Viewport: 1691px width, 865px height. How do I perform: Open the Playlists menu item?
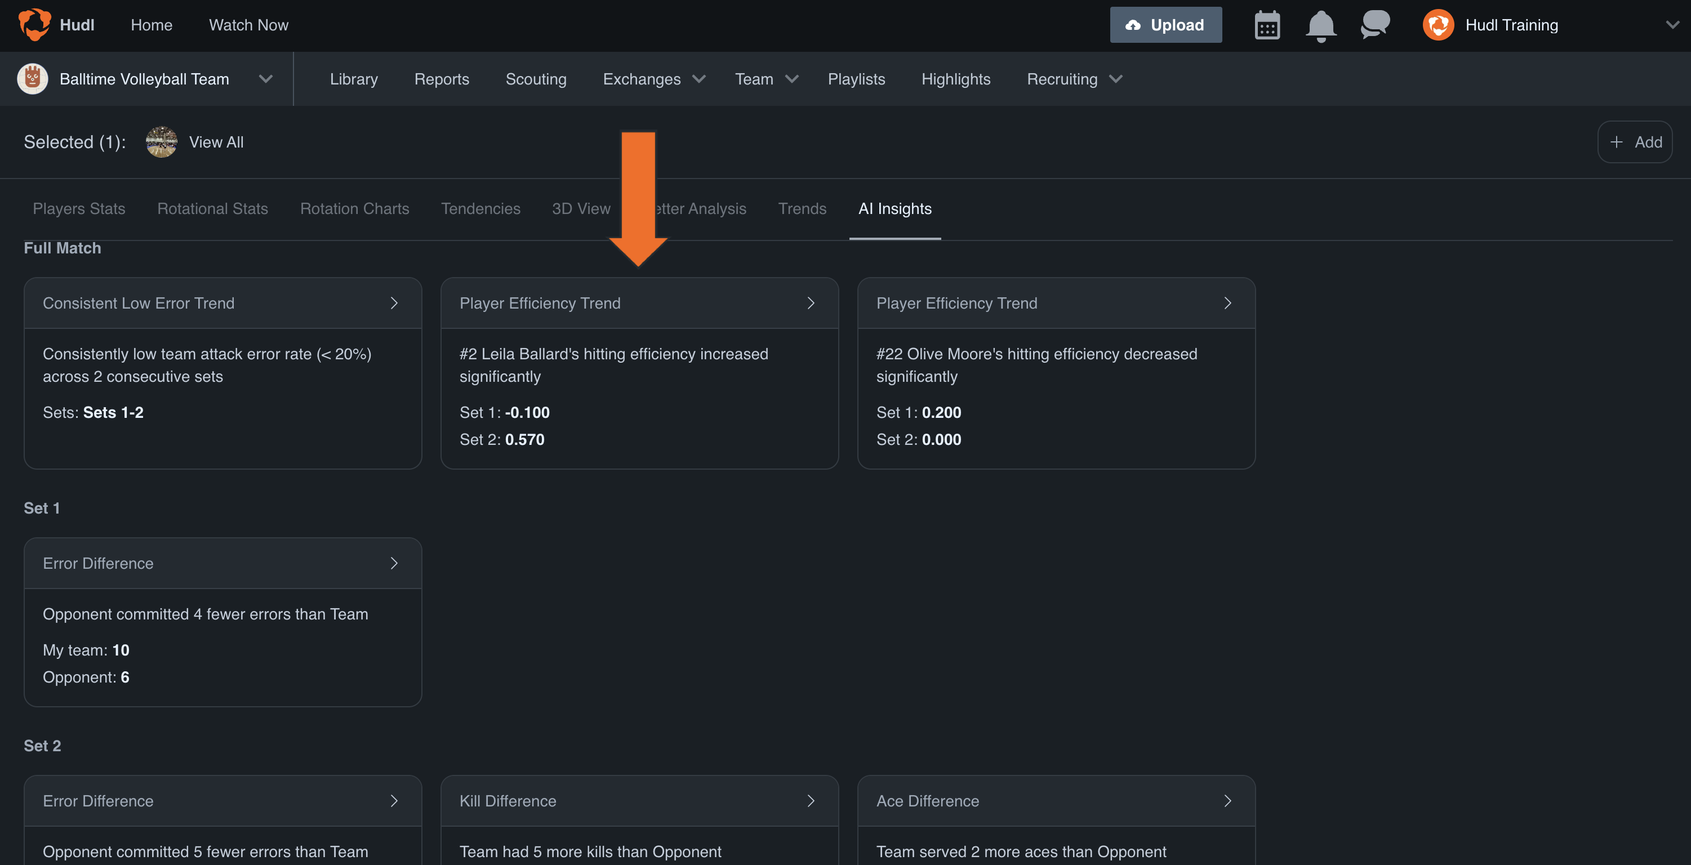(x=856, y=79)
